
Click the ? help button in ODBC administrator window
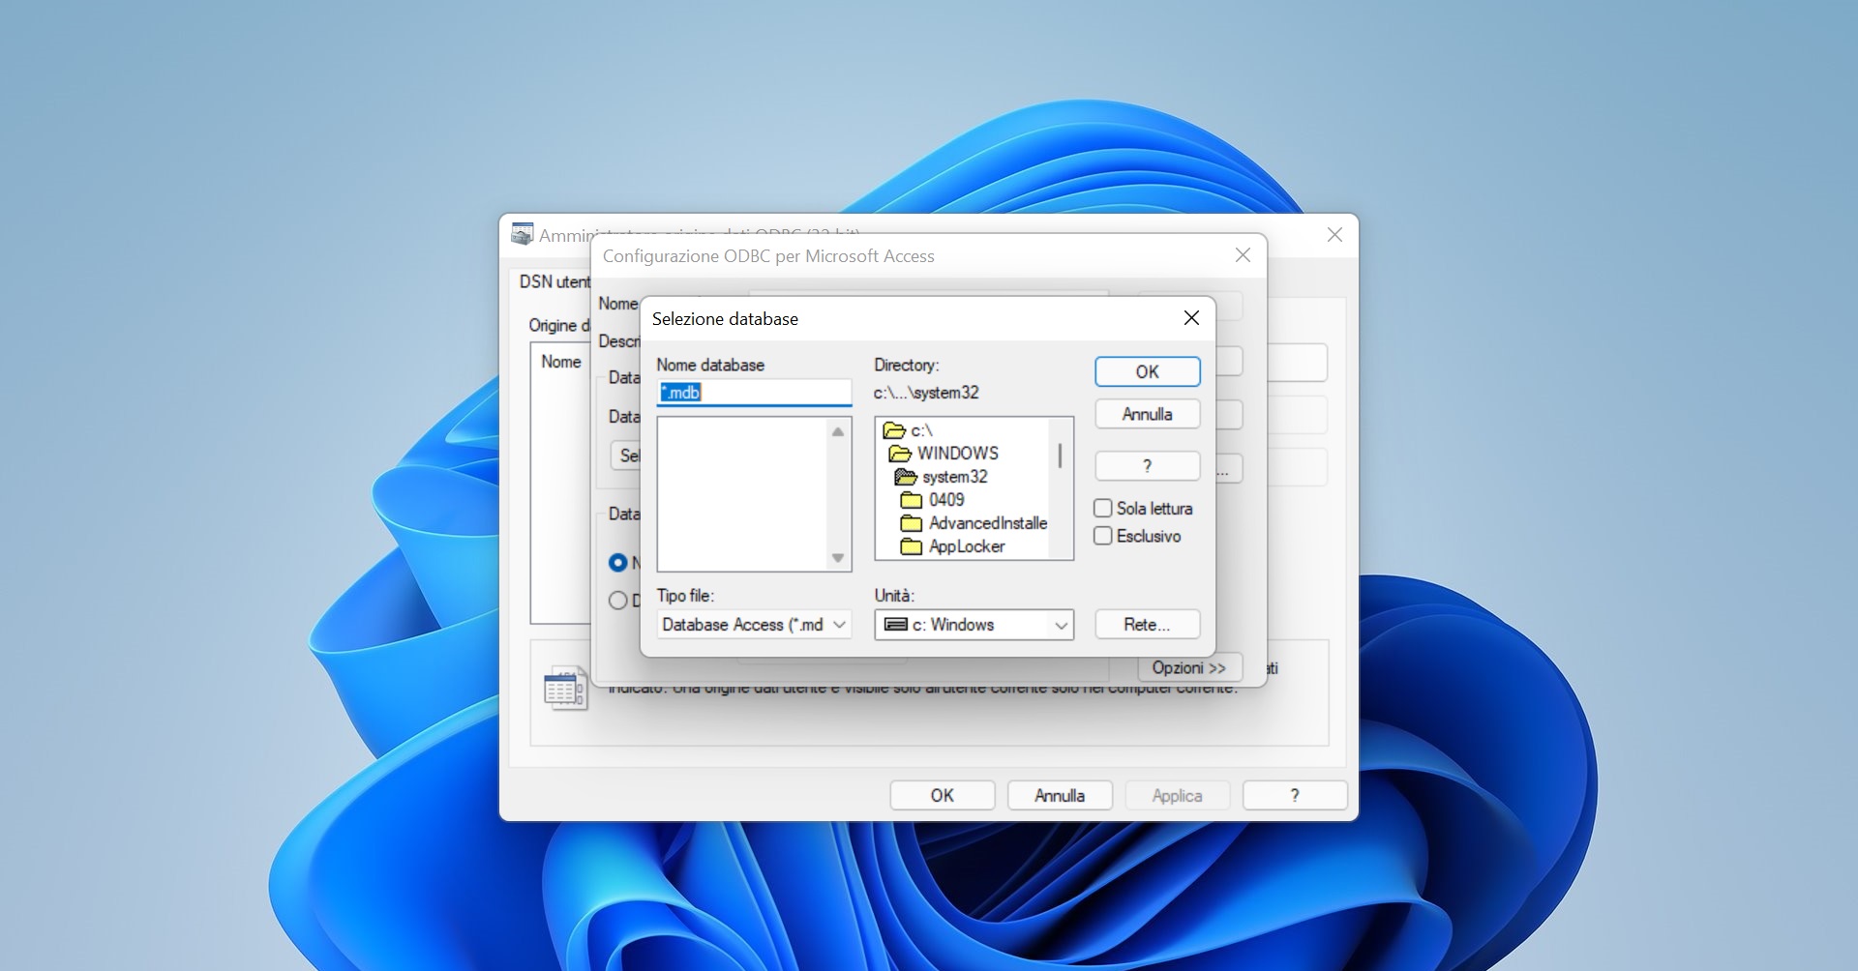coord(1295,796)
